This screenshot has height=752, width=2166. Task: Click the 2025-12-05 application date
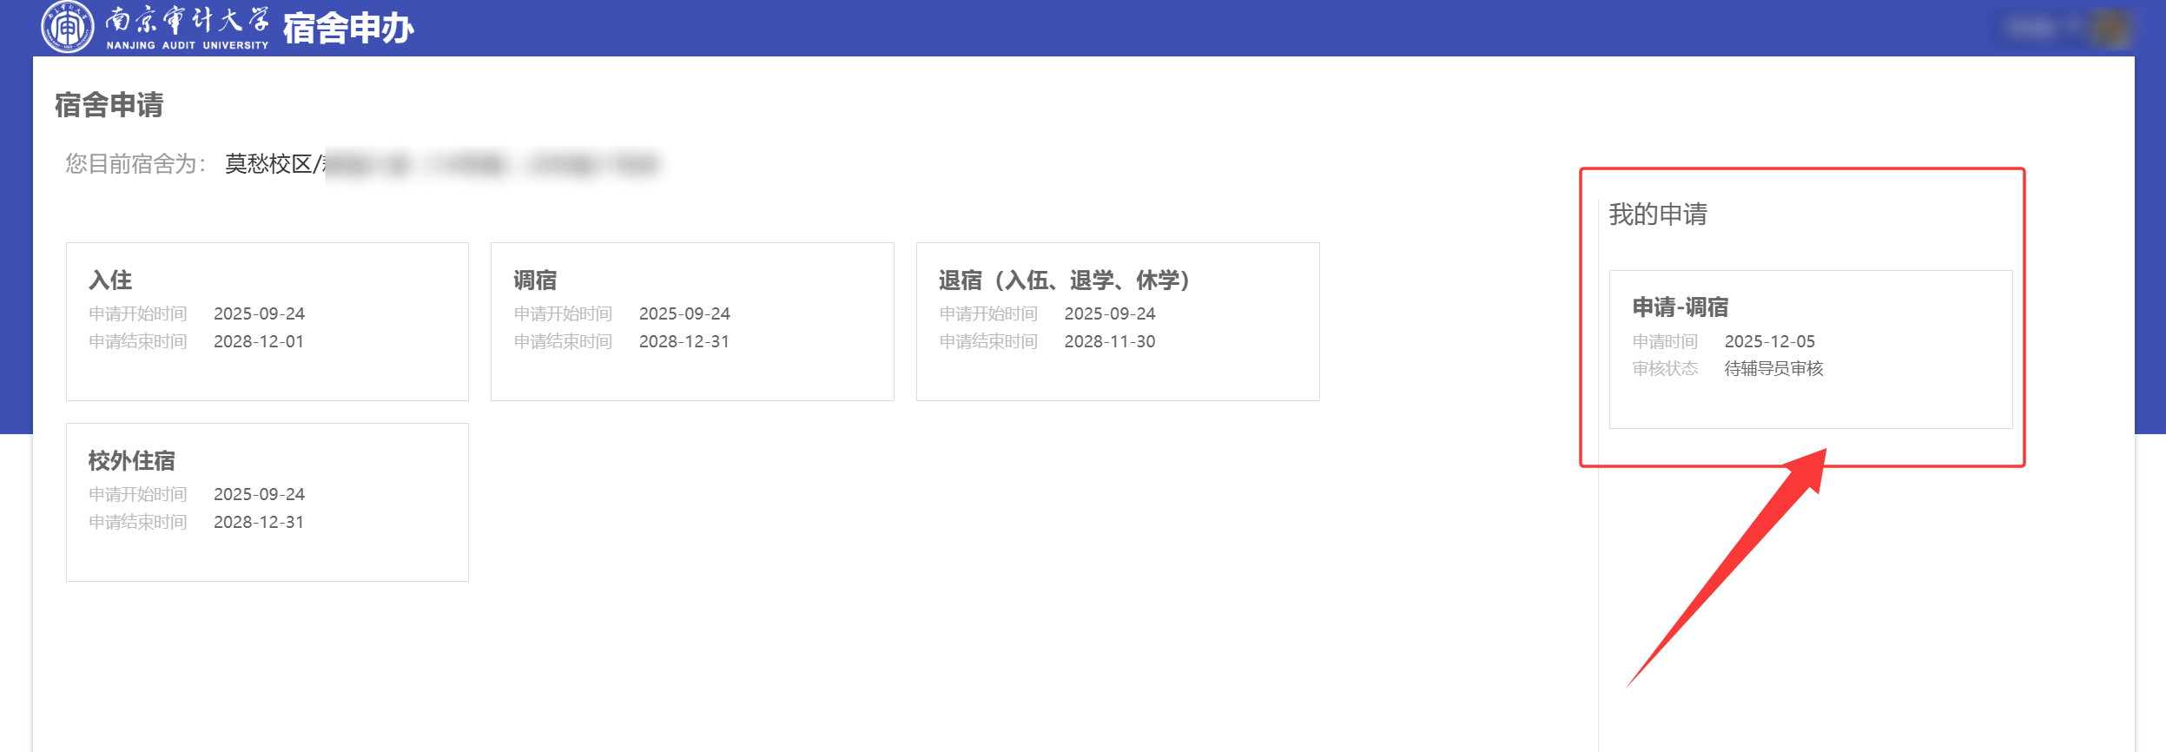(x=1769, y=341)
